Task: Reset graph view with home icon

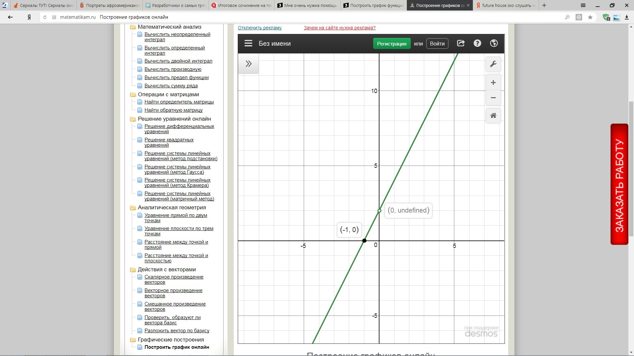Action: [493, 116]
